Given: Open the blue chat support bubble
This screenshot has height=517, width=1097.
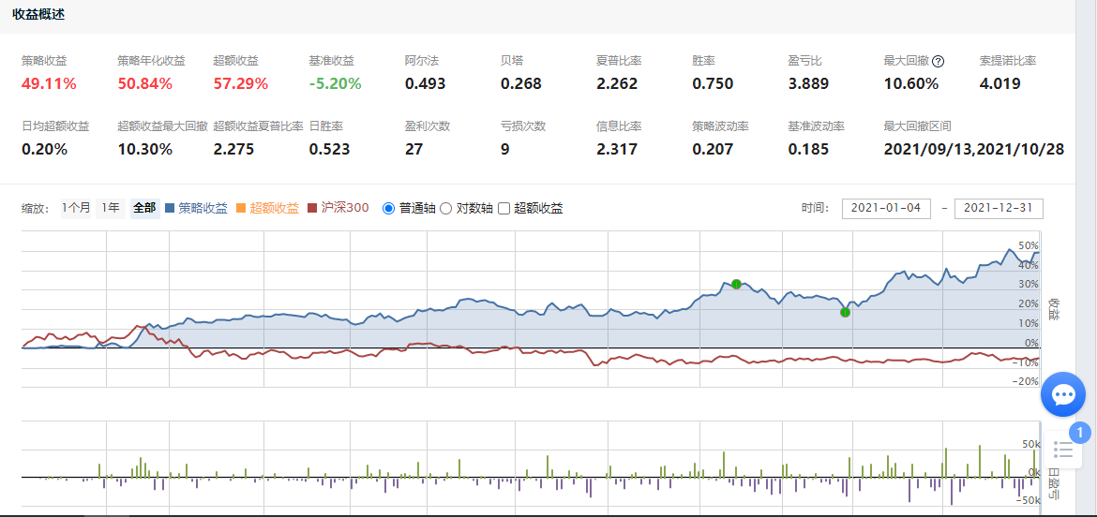Looking at the screenshot, I should pyautogui.click(x=1062, y=395).
